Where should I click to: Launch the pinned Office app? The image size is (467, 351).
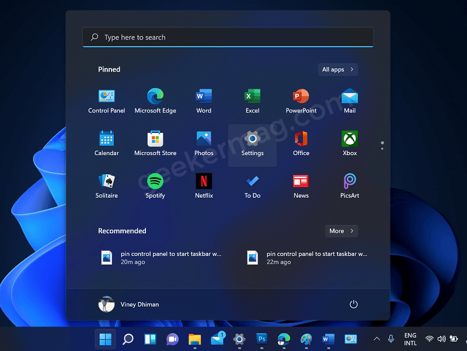click(301, 144)
